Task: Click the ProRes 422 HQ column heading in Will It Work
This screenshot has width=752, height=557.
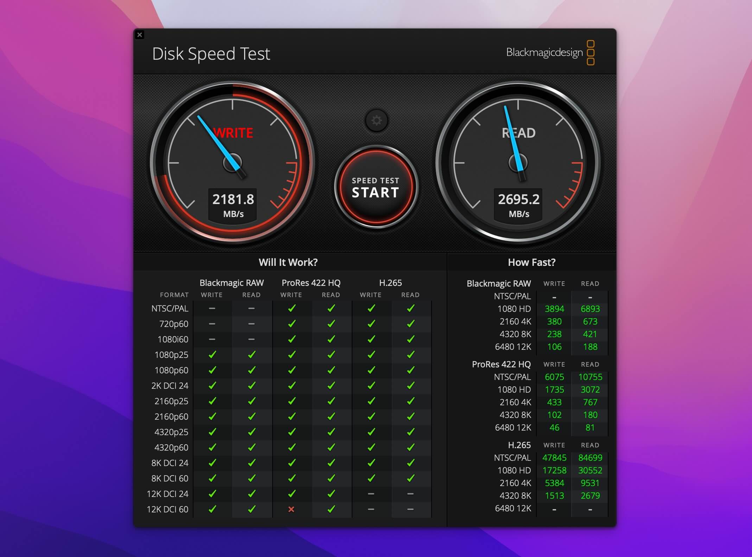Action: click(x=311, y=283)
